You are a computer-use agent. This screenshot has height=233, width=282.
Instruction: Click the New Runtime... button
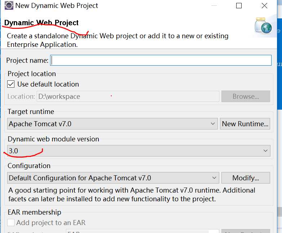tap(245, 124)
